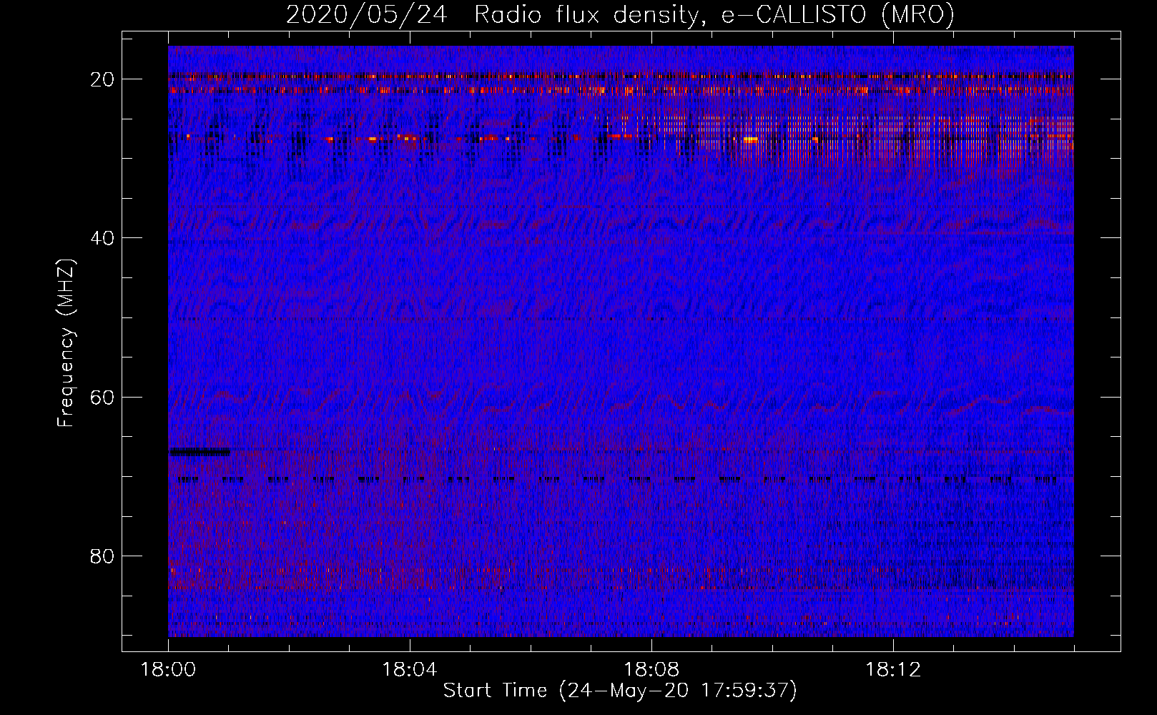Click the '18:00' time tick label

(168, 670)
